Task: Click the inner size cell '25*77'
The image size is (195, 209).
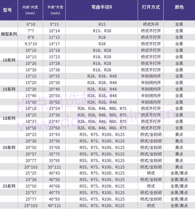Action: point(31,199)
